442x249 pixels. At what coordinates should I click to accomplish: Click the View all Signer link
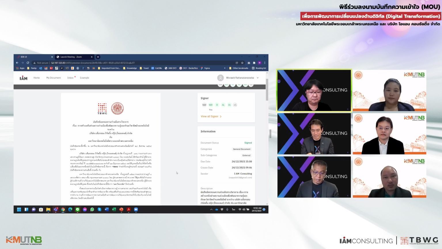coord(211,116)
